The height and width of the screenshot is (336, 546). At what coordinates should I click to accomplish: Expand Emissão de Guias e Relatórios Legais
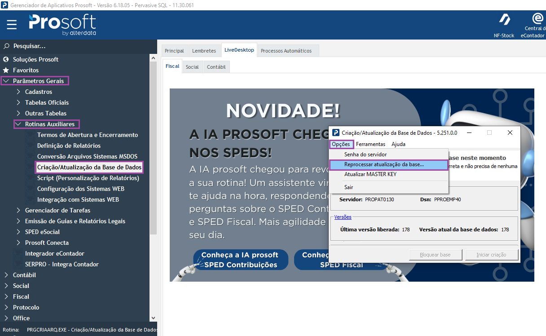(x=18, y=221)
